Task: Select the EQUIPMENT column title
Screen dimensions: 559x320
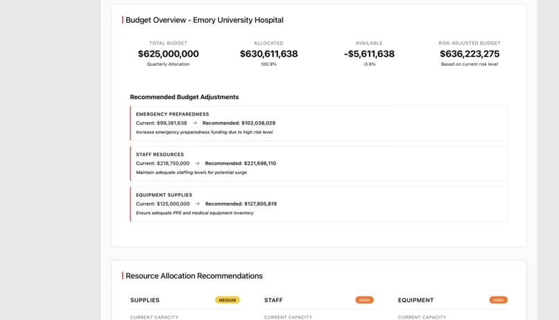Action: tap(415, 300)
